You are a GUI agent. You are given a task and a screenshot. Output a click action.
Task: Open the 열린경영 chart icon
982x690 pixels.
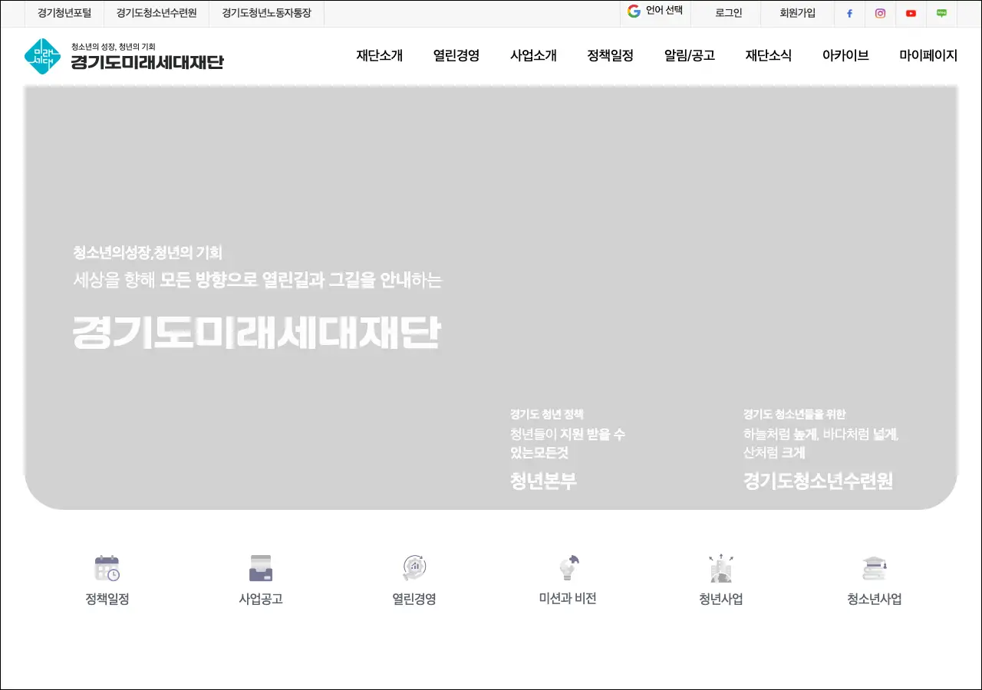[414, 569]
